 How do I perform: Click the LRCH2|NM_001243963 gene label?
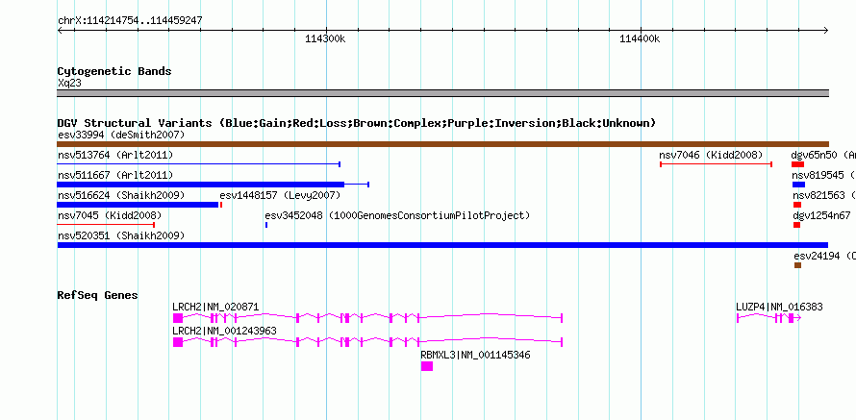tap(224, 331)
